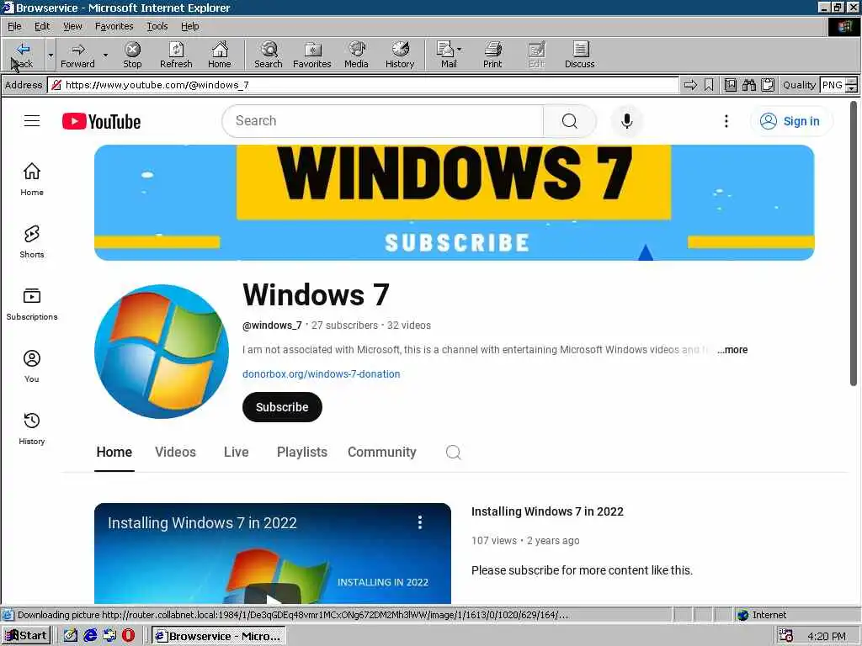862x646 pixels.
Task: Open Installing Windows 7 in 2022 title link
Action: 547,511
